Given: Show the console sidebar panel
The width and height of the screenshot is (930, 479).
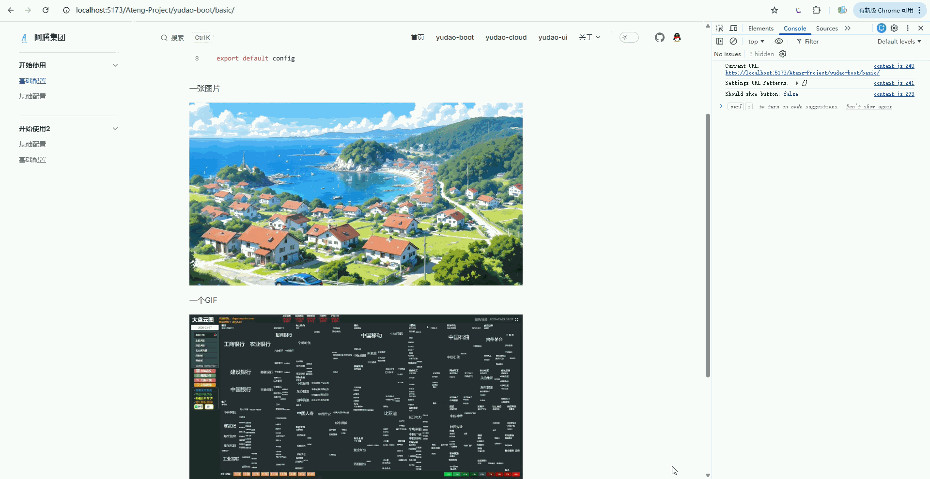Looking at the screenshot, I should (x=720, y=41).
